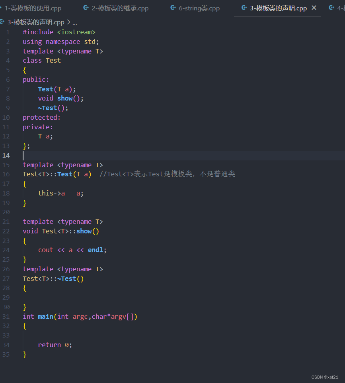Click 'template <typename T>' on line 21
The height and width of the screenshot is (383, 345).
tap(63, 221)
